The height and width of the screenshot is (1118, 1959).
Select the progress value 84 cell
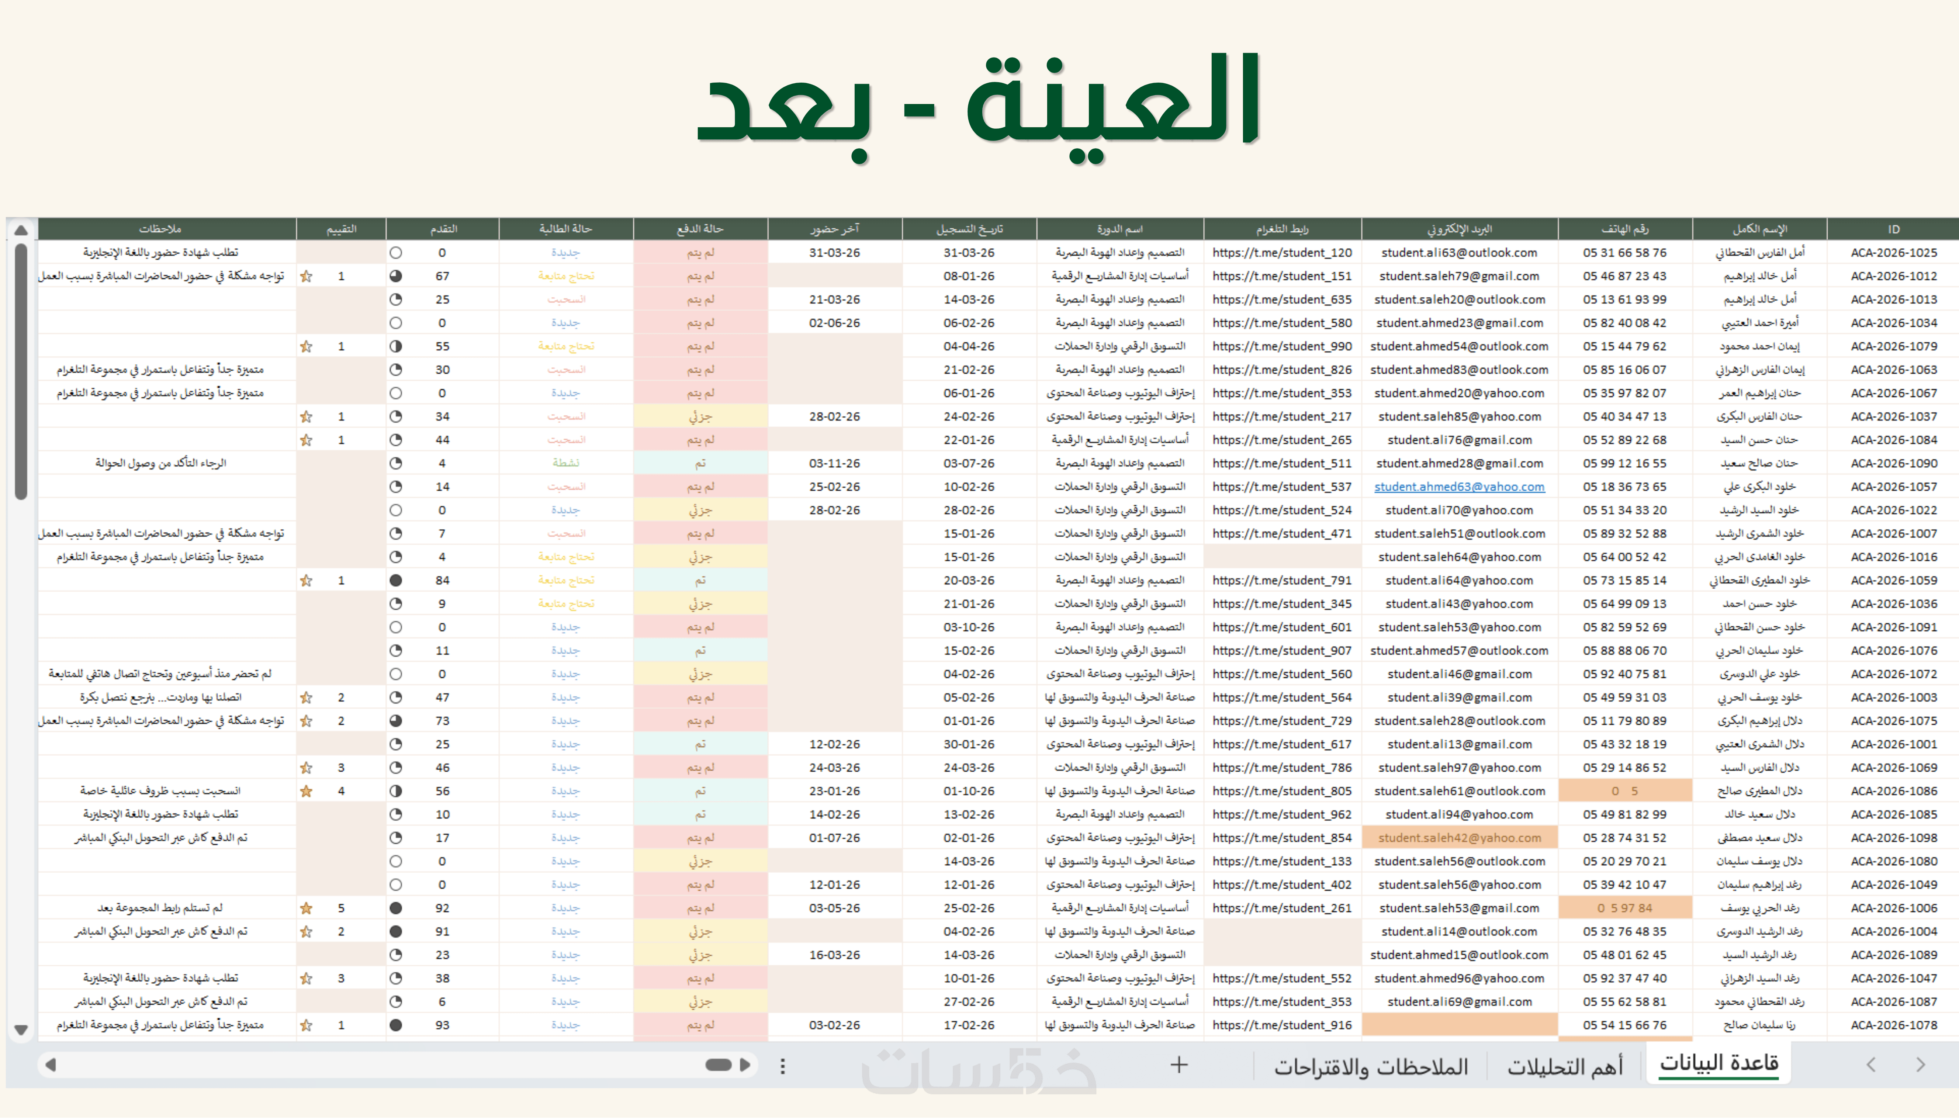coord(442,581)
